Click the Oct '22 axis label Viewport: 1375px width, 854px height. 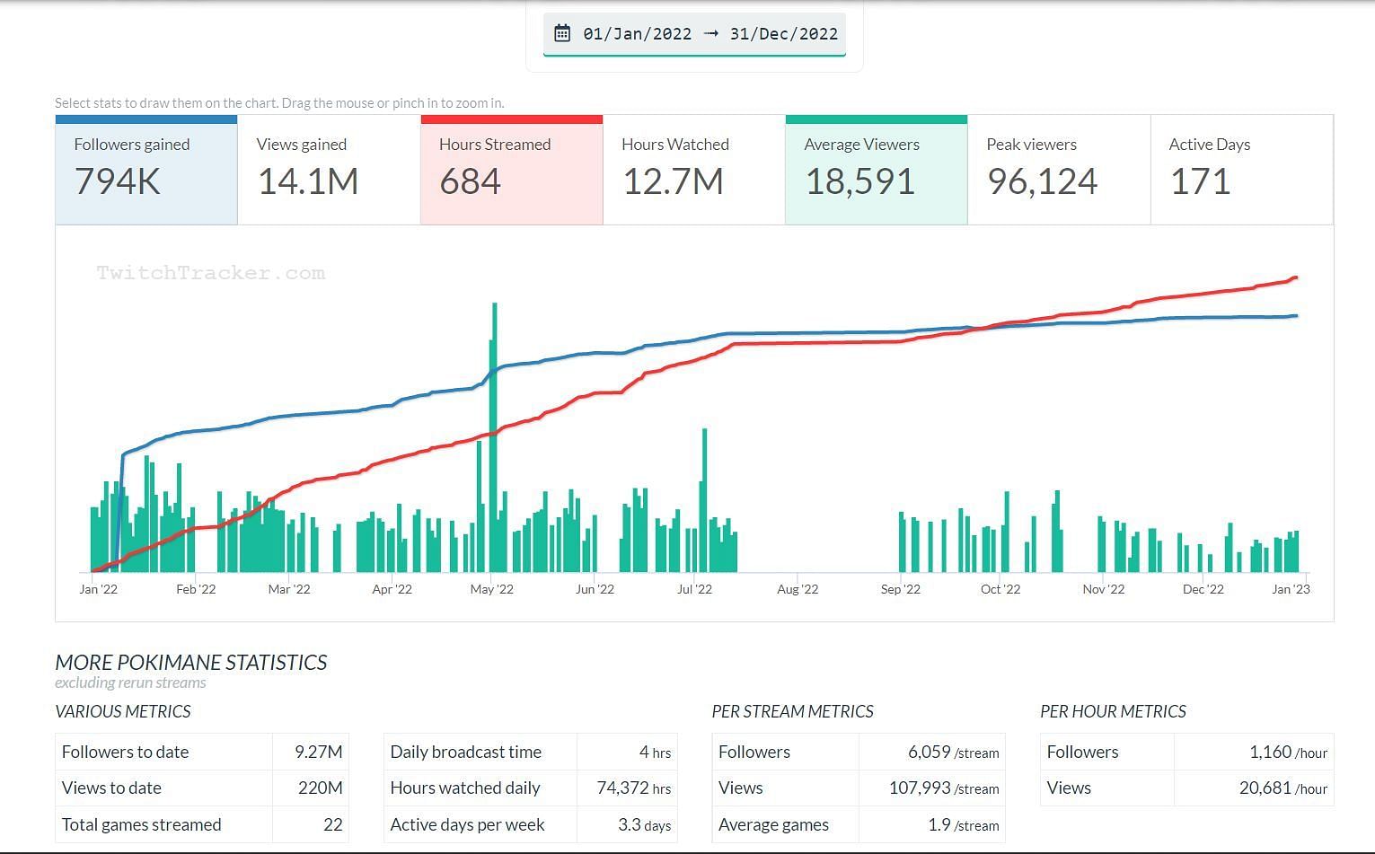pyautogui.click(x=1000, y=589)
